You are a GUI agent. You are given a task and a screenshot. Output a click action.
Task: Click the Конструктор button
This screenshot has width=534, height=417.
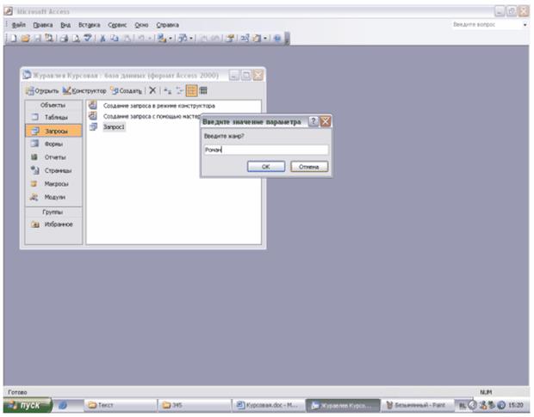click(x=84, y=91)
